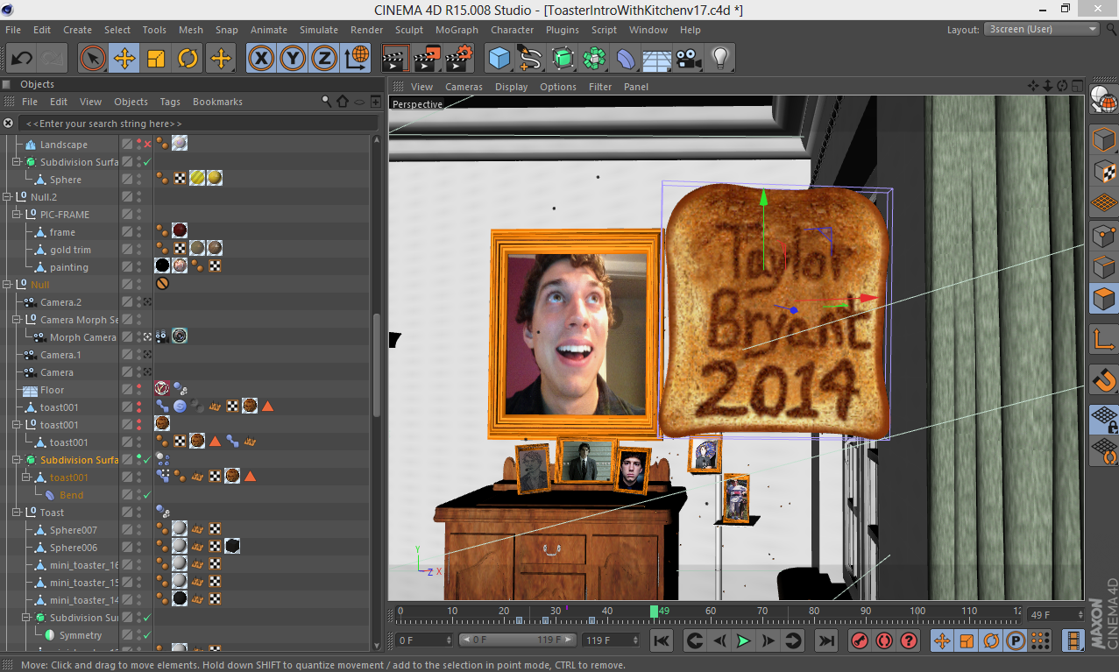1119x672 pixels.
Task: Open the Simulate menu
Action: coord(319,30)
